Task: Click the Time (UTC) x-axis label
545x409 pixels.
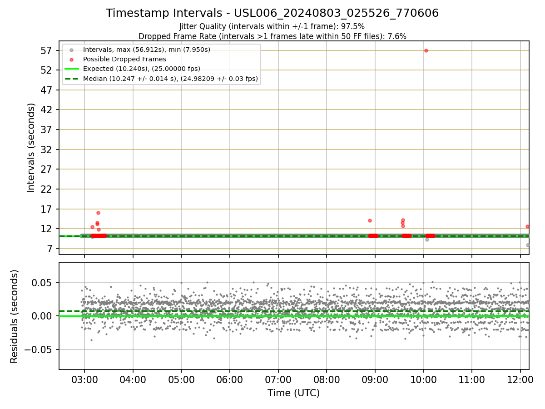Action: point(293,393)
